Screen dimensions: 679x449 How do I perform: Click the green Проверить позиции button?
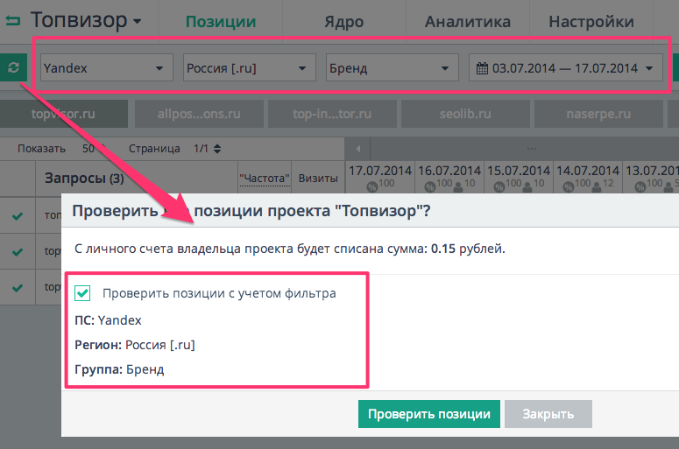pyautogui.click(x=428, y=414)
